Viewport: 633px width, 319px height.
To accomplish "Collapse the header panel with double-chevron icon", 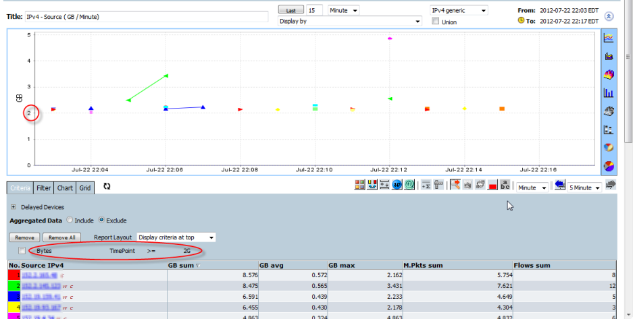I will (x=609, y=16).
